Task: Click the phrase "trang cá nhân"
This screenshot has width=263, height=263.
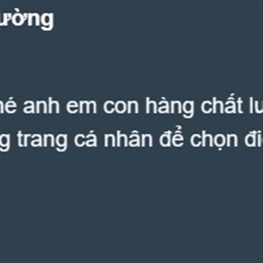Action: point(85,141)
